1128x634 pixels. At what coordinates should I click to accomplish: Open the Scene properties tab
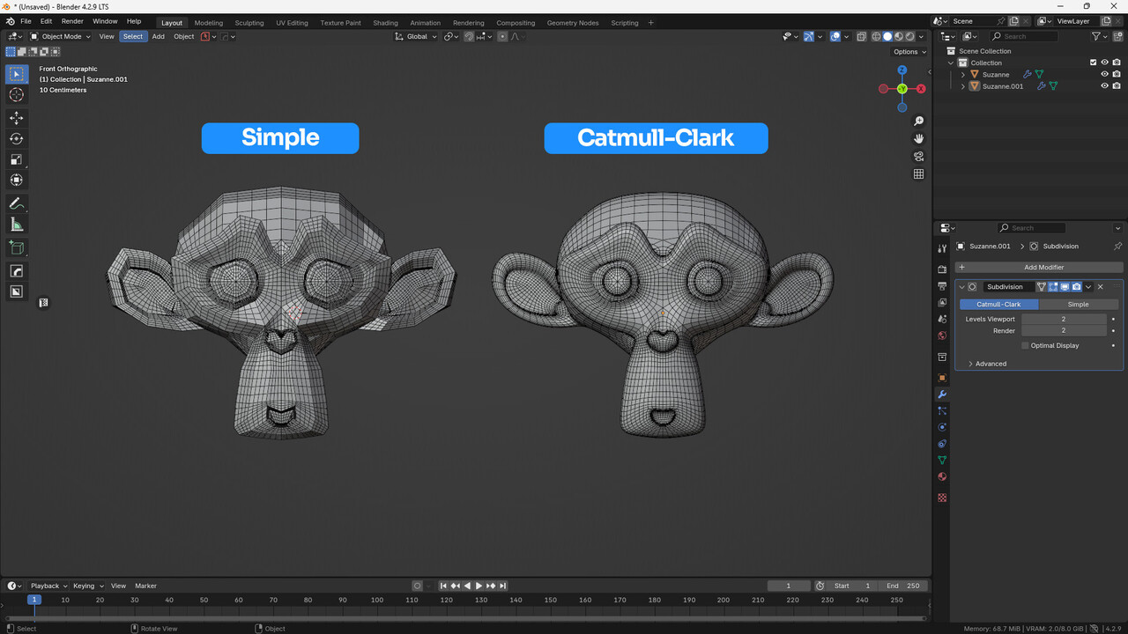coord(942,320)
